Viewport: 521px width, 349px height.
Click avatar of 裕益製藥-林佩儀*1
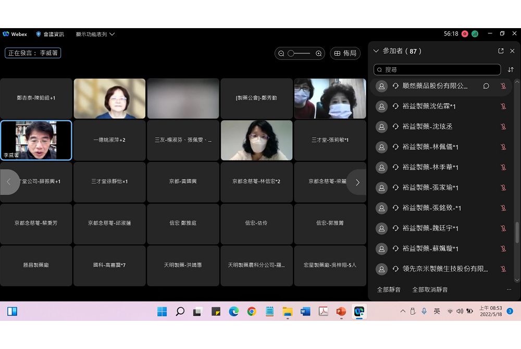[381, 147]
